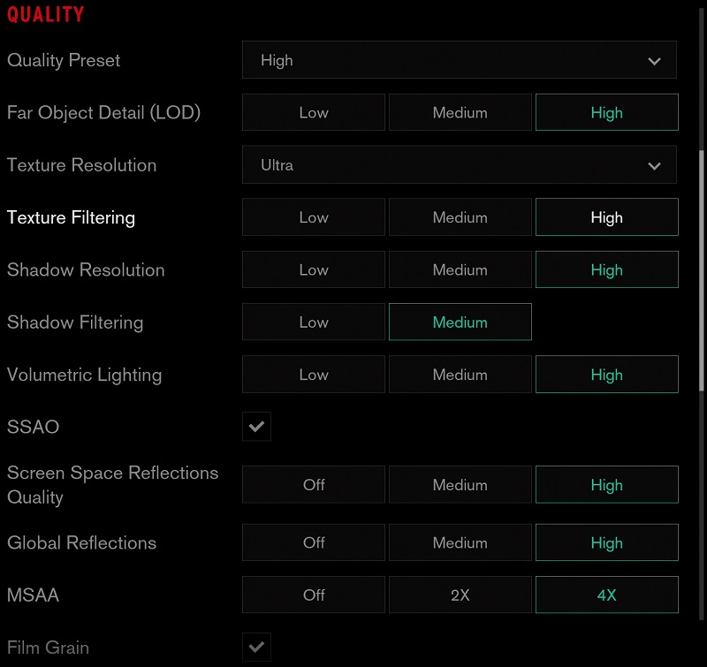
Task: Keep Shadow Filtering on Medium
Action: coord(460,322)
